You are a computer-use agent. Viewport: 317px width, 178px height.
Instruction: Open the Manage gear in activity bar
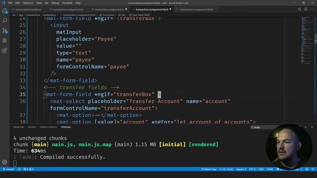point(4,162)
